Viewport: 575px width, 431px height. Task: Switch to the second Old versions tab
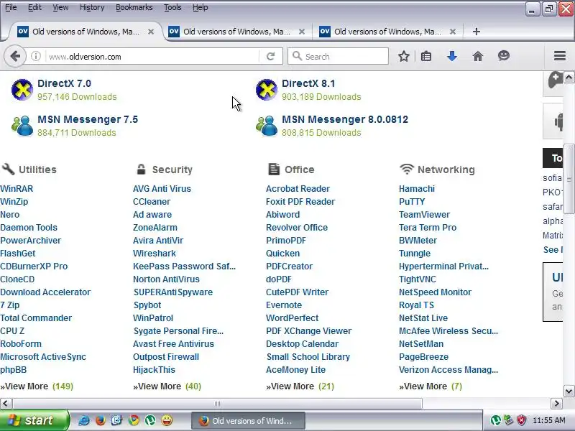click(236, 32)
